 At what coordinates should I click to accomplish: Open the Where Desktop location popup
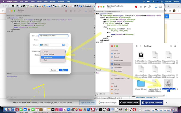(52, 45)
